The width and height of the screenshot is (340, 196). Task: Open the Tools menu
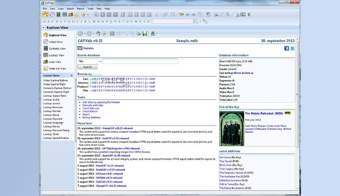(90, 8)
